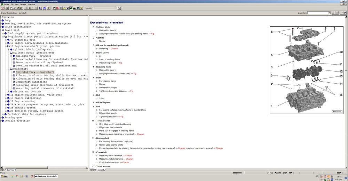Click the tree panel horizontal scrollbar
348x181 pixels.
coord(45,167)
